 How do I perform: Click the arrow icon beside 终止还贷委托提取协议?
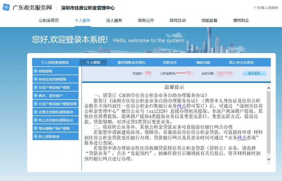36,120
